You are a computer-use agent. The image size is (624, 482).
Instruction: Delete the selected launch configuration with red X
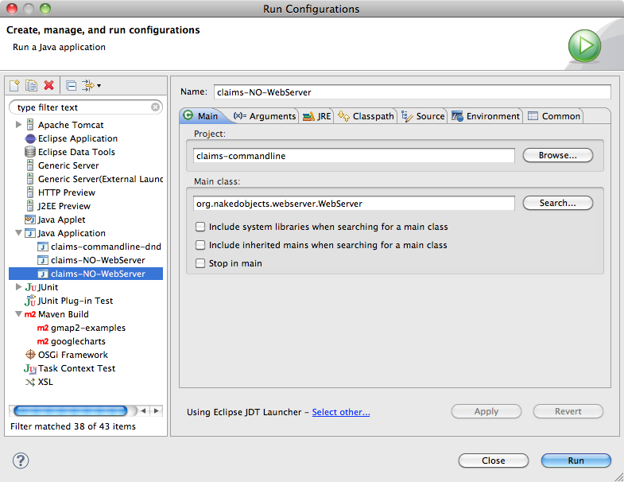point(49,85)
